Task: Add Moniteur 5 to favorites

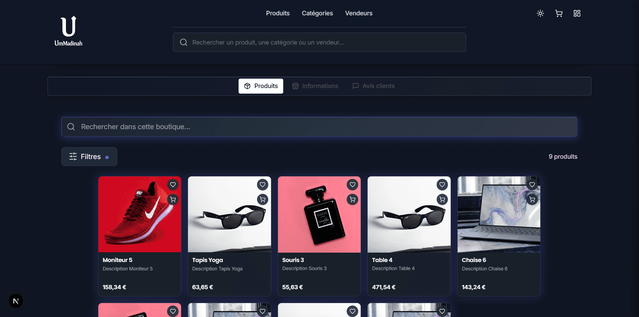Action: [173, 184]
